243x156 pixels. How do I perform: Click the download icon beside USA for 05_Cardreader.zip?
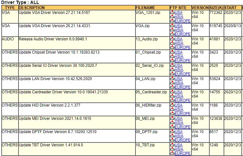(x=172, y=92)
